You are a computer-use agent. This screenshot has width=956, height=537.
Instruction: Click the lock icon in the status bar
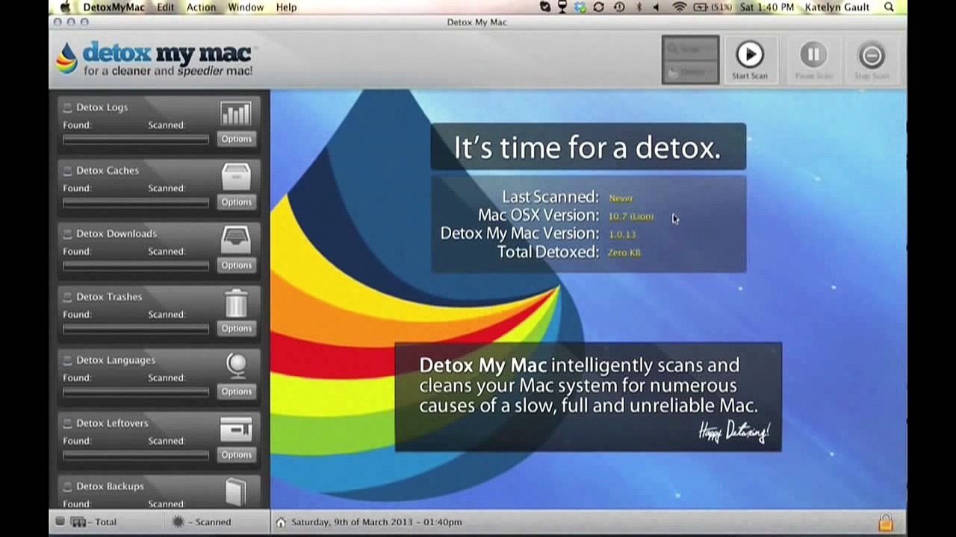(x=886, y=521)
